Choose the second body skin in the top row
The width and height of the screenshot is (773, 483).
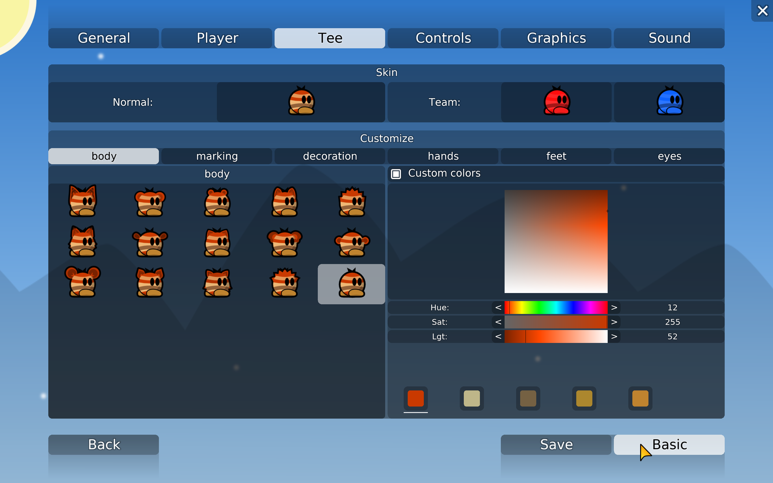point(150,203)
